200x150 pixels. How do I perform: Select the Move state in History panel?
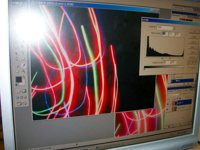coord(182,80)
